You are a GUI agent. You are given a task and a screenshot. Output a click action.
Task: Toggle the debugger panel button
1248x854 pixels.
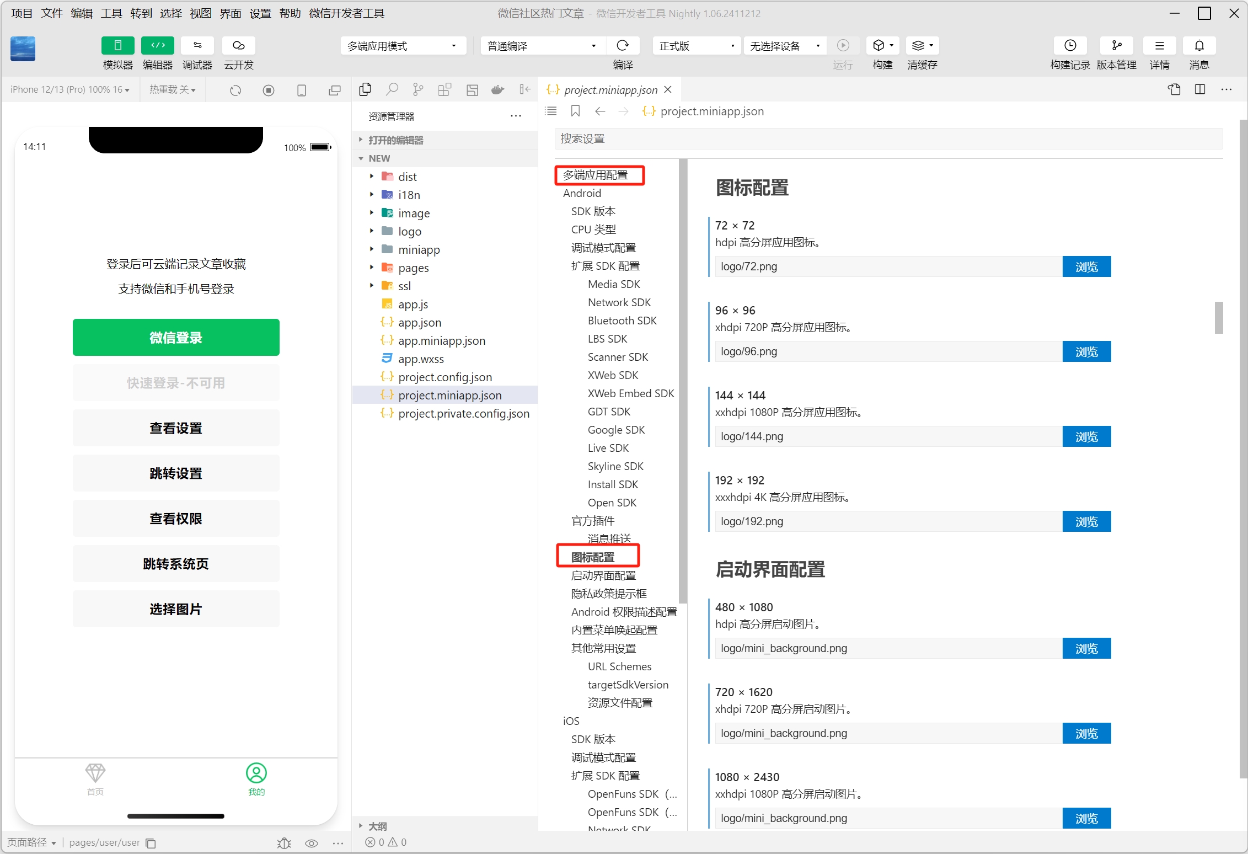pos(197,46)
